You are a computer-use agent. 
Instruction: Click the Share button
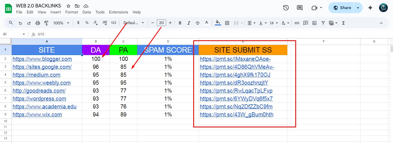[342, 8]
